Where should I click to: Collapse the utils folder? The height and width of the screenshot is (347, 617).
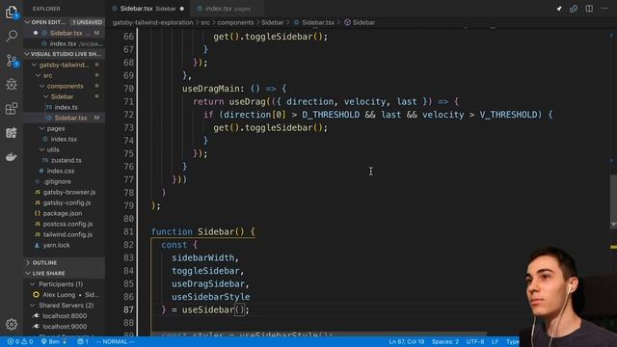coord(42,150)
